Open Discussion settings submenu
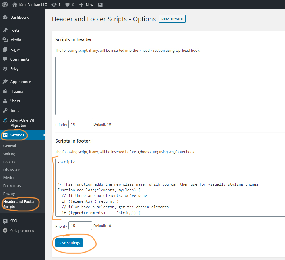This screenshot has width=285, height=260. pyautogui.click(x=12, y=170)
